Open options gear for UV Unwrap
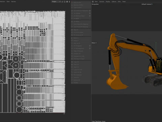 coord(90,13)
